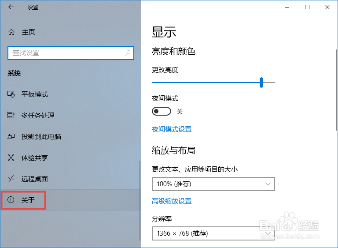Click the 亮度和颜色 heading
Image resolution: width=338 pixels, height=248 pixels.
point(173,52)
